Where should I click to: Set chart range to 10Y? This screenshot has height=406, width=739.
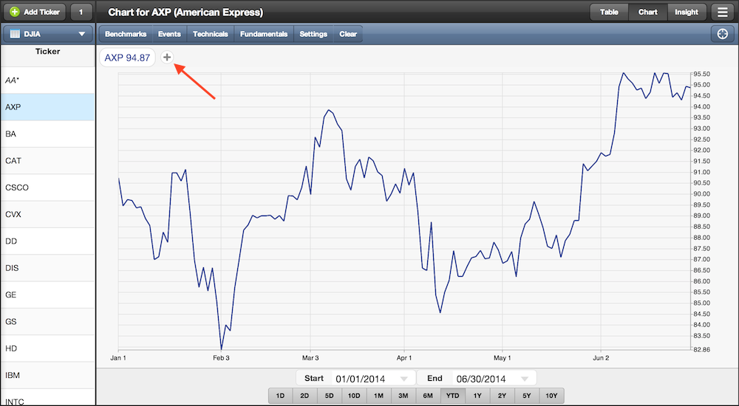pos(551,396)
